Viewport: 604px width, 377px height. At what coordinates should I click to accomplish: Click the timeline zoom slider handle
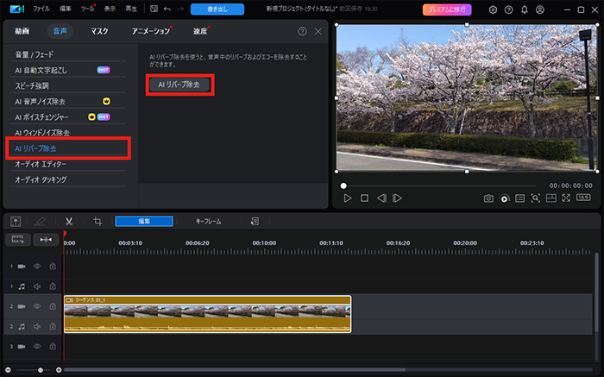pos(41,370)
